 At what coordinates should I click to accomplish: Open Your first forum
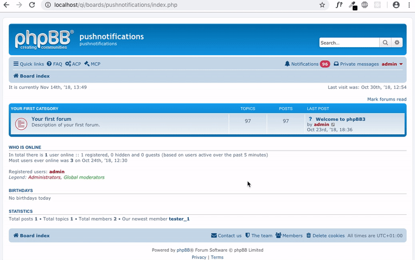[51, 119]
